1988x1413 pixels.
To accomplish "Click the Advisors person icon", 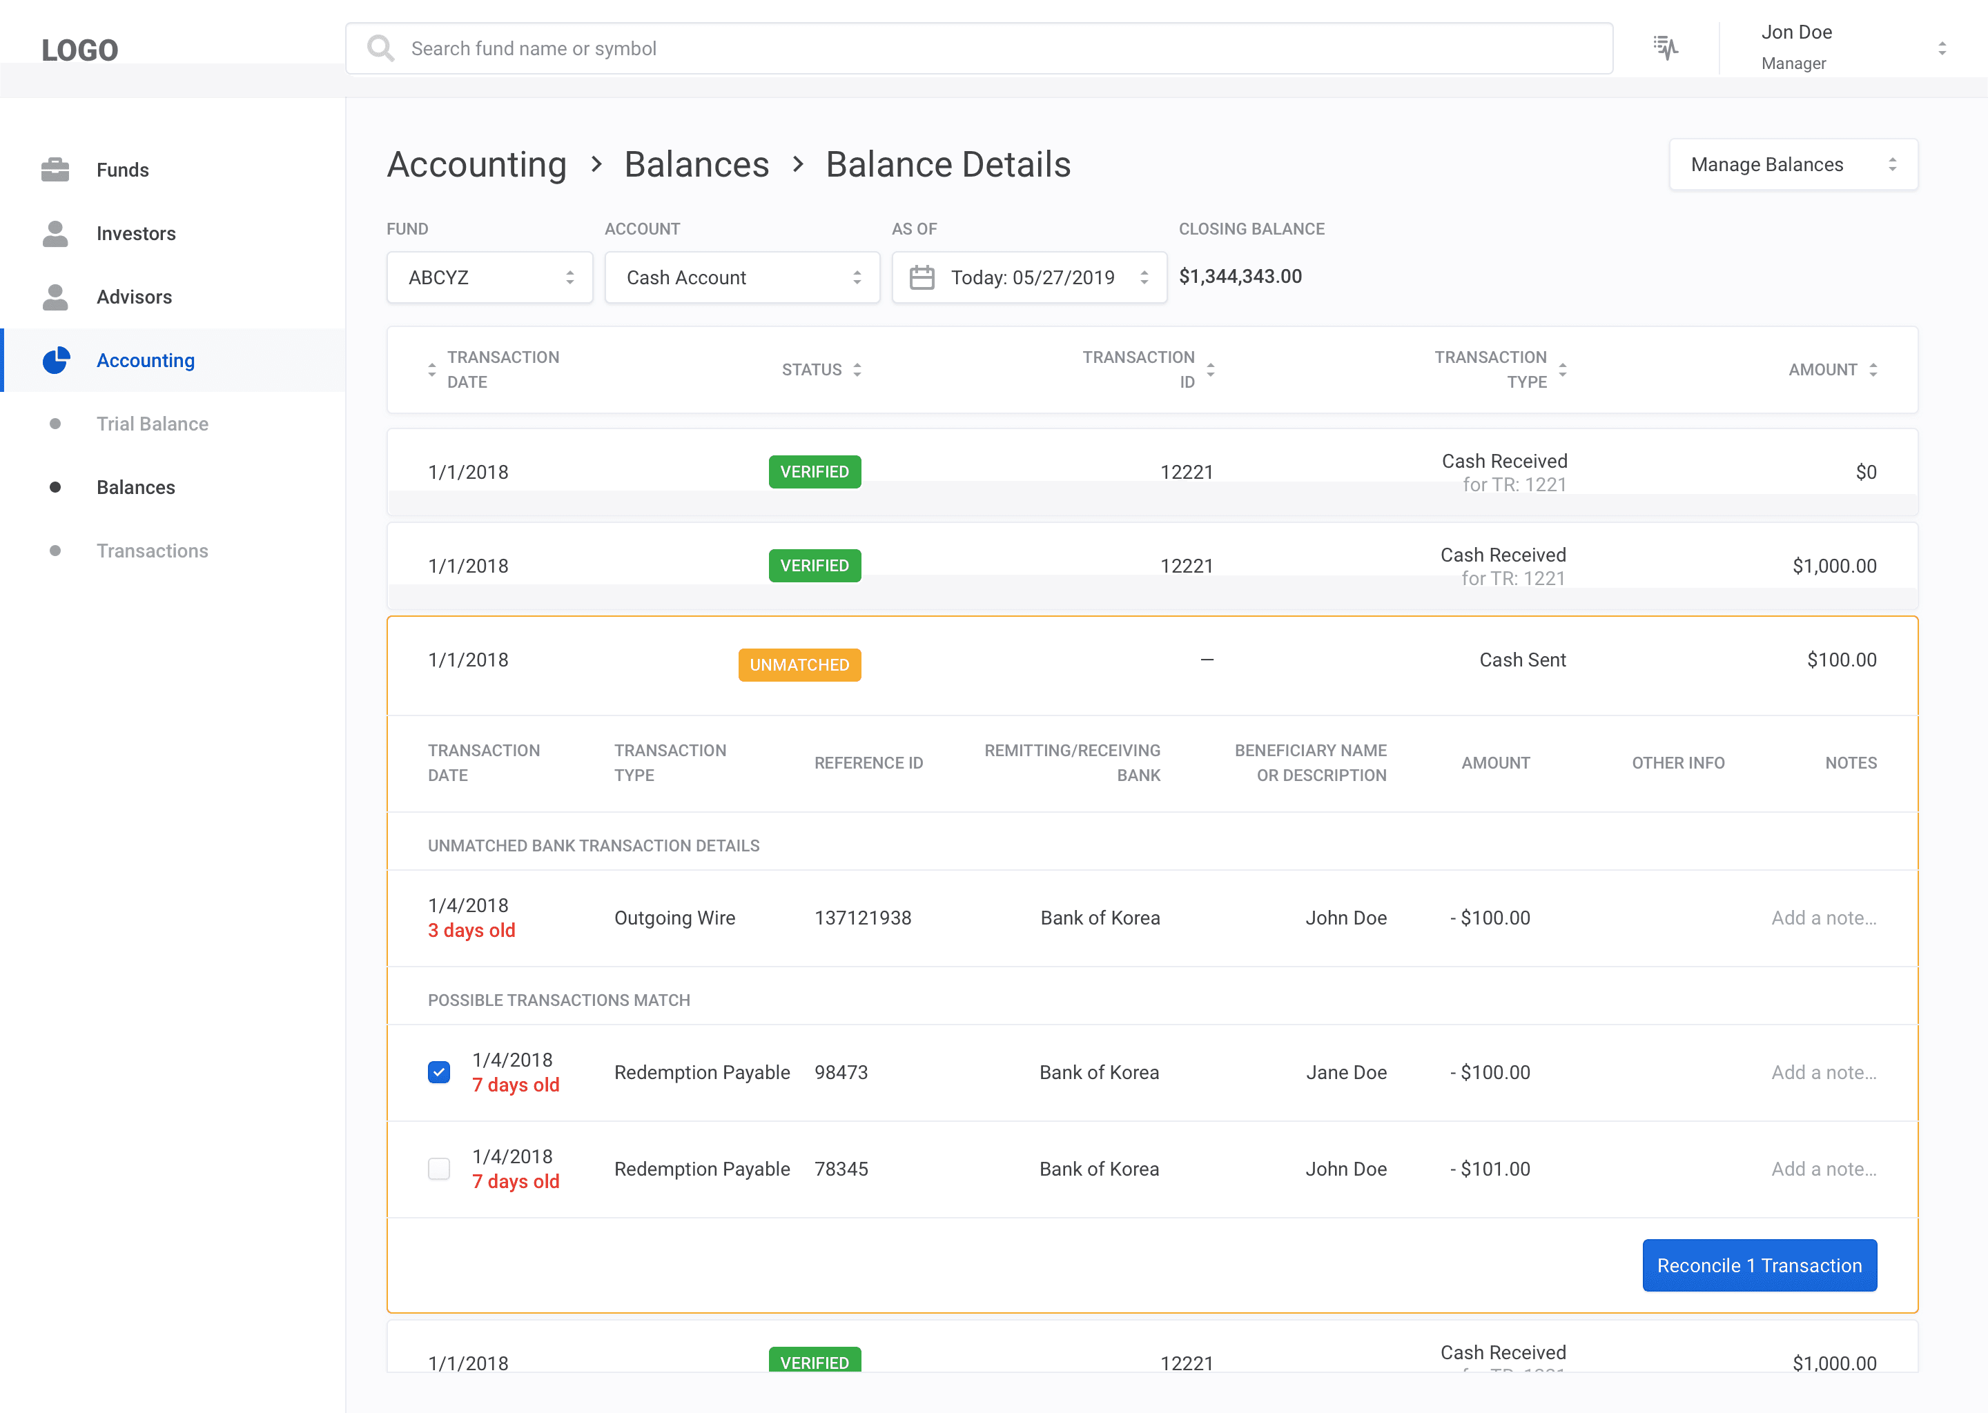I will click(x=55, y=297).
